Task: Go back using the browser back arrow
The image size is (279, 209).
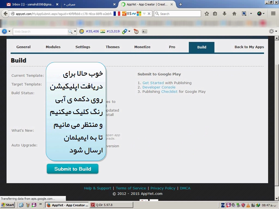Action: click(5, 14)
